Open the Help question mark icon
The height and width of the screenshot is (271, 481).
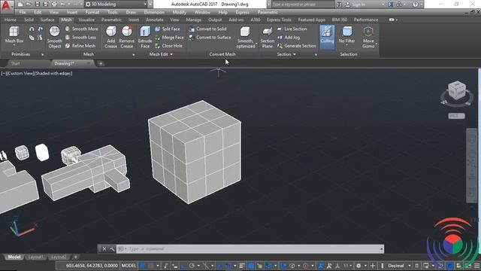415,5
